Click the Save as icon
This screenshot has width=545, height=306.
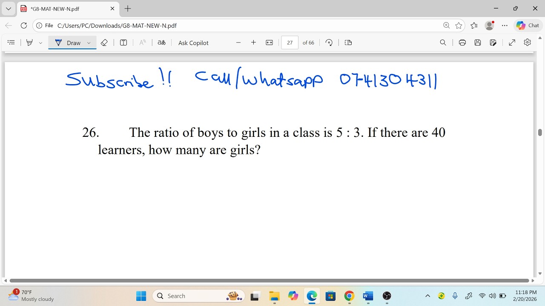493,42
